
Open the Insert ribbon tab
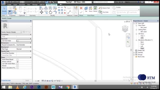click(15, 4)
